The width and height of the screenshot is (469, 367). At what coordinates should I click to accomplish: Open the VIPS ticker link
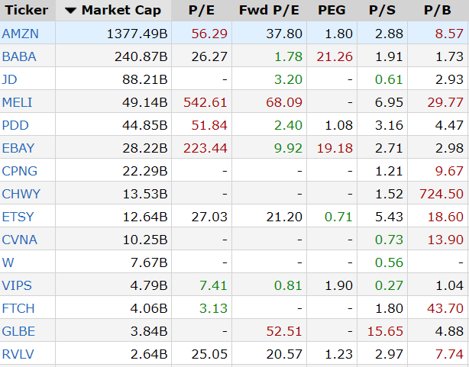point(17,285)
